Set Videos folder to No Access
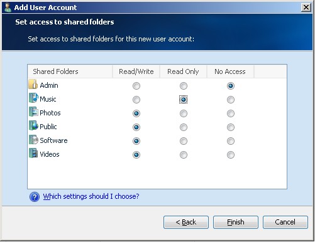This screenshot has height=242, width=315. pos(231,155)
